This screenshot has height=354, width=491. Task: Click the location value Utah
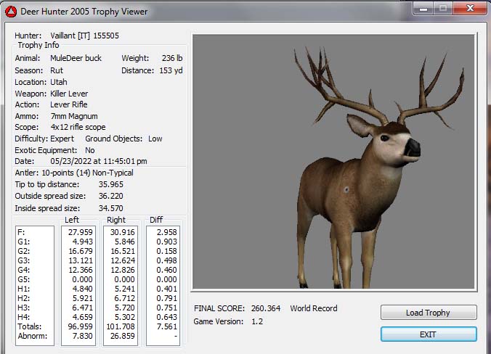pos(59,82)
